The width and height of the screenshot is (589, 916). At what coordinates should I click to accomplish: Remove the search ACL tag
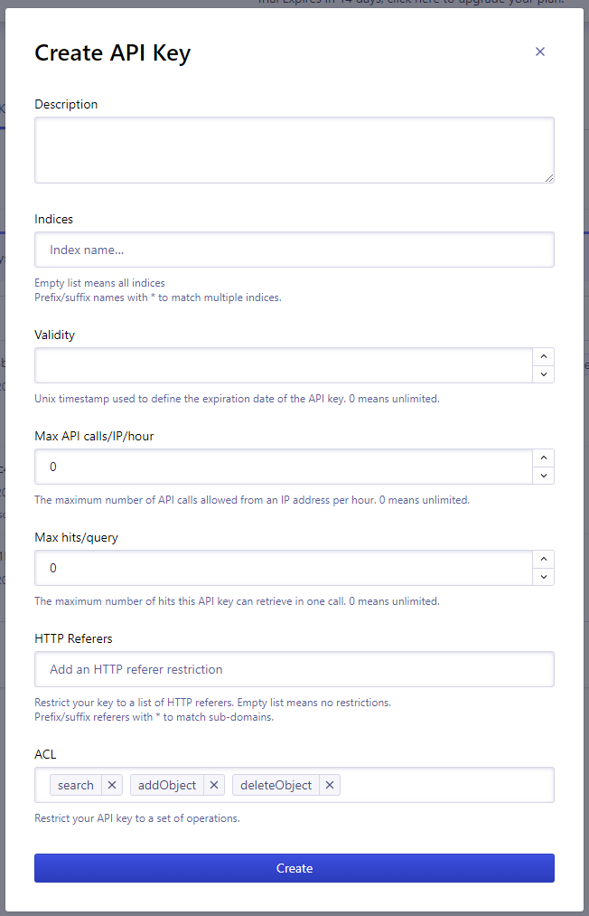pyautogui.click(x=112, y=785)
